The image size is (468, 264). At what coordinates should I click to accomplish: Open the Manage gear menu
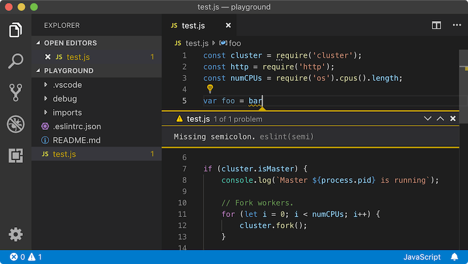(16, 234)
